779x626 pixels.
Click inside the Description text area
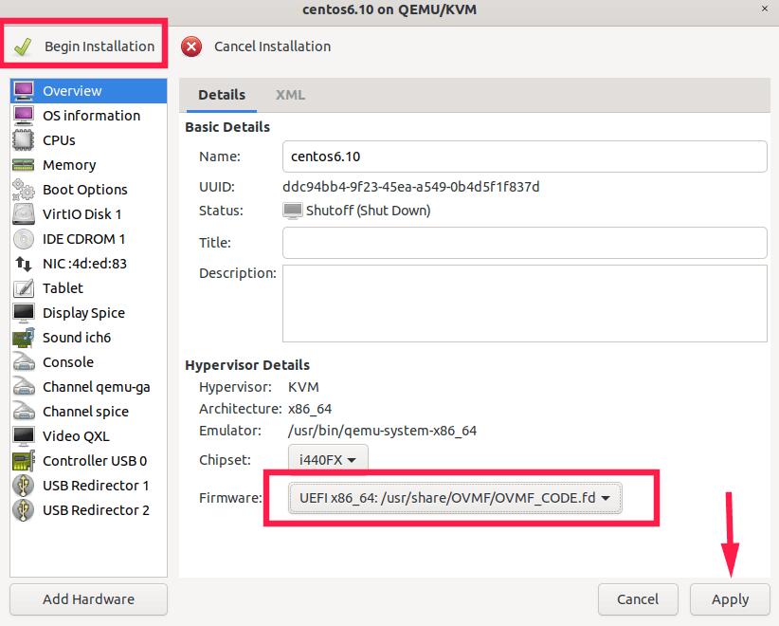coord(525,304)
